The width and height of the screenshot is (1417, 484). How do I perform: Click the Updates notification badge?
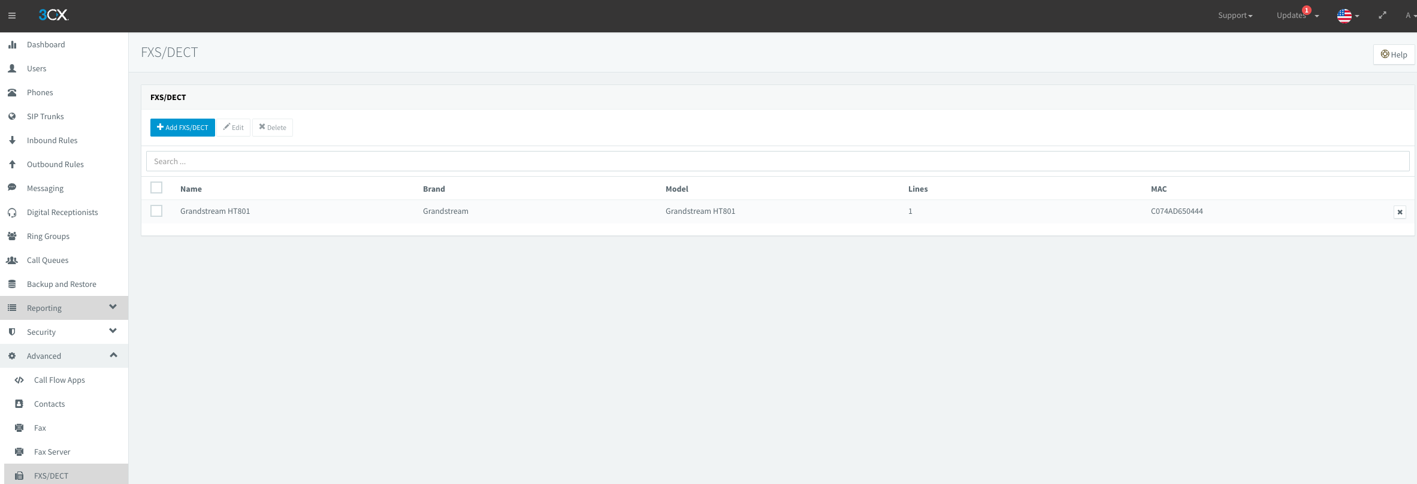1307,10
